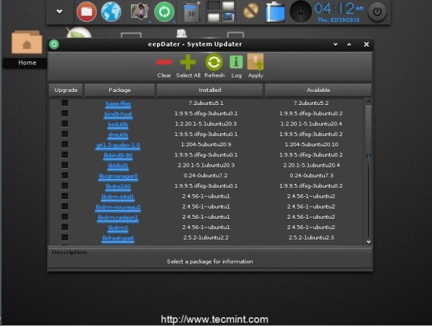Open the libbind9-90 package link
The image size is (432, 326).
pos(118,155)
